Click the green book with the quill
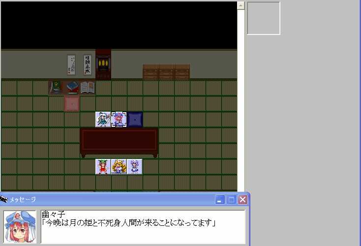 (55, 87)
